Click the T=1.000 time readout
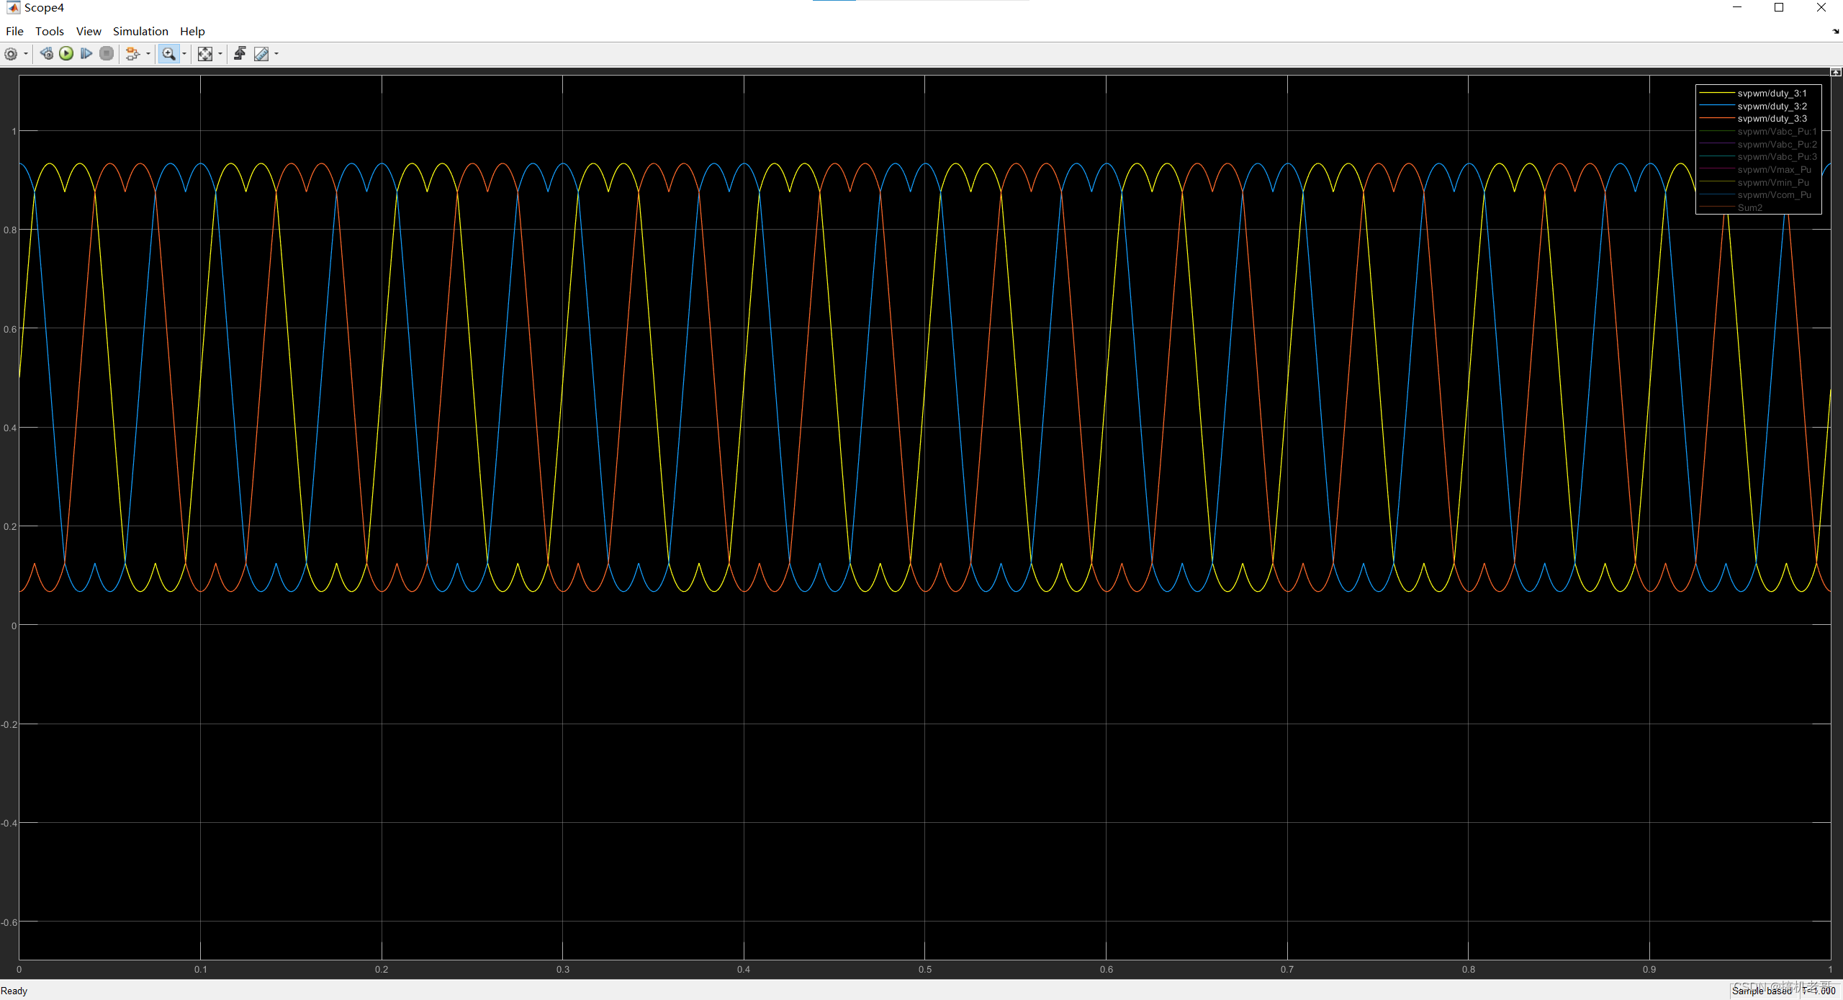Viewport: 1843px width, 1000px height. tap(1819, 991)
